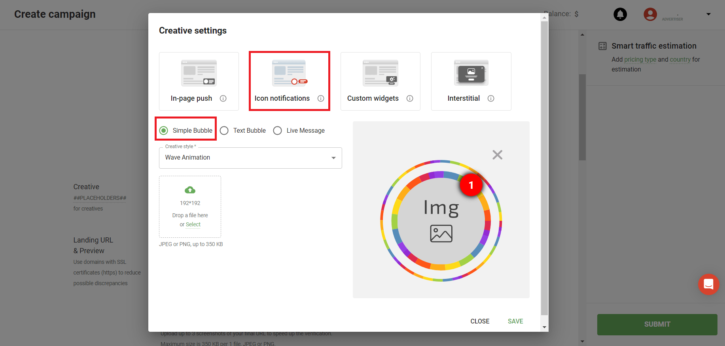
Task: Select the Text Bubble radio option
Action: pos(224,130)
